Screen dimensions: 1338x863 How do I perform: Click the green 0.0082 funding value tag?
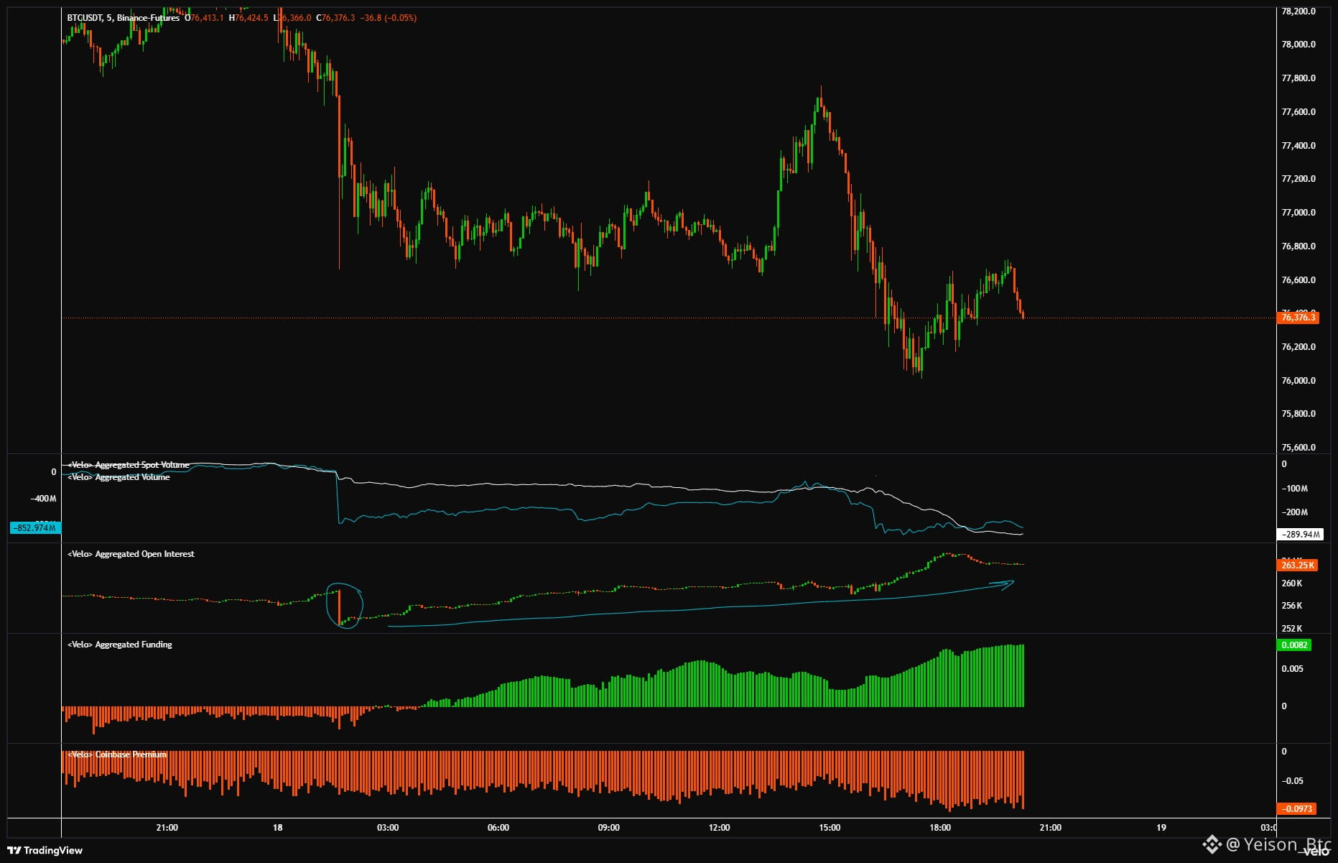(1294, 645)
